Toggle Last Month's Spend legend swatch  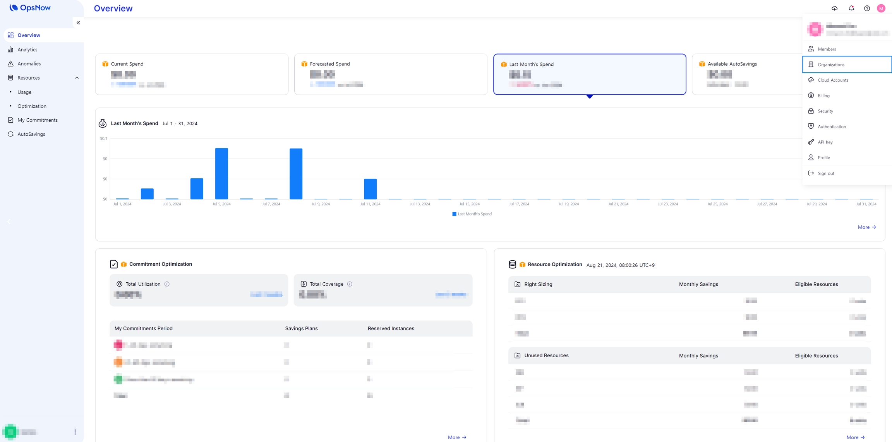point(454,214)
